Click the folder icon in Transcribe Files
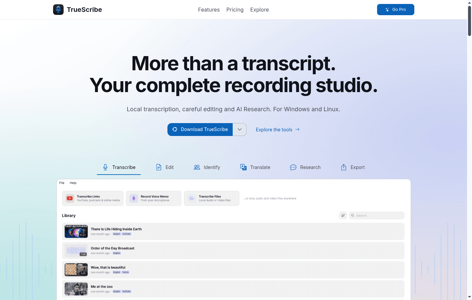Screen dimensions: 472x300 click(192, 198)
